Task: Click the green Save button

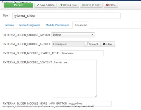Action: coord(18,5)
